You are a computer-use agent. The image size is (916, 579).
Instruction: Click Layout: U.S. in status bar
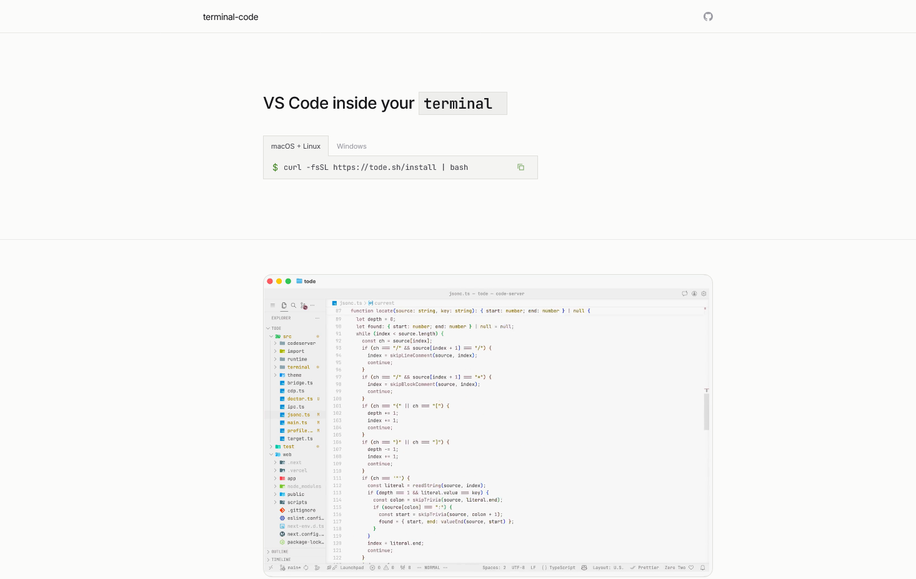click(x=608, y=568)
